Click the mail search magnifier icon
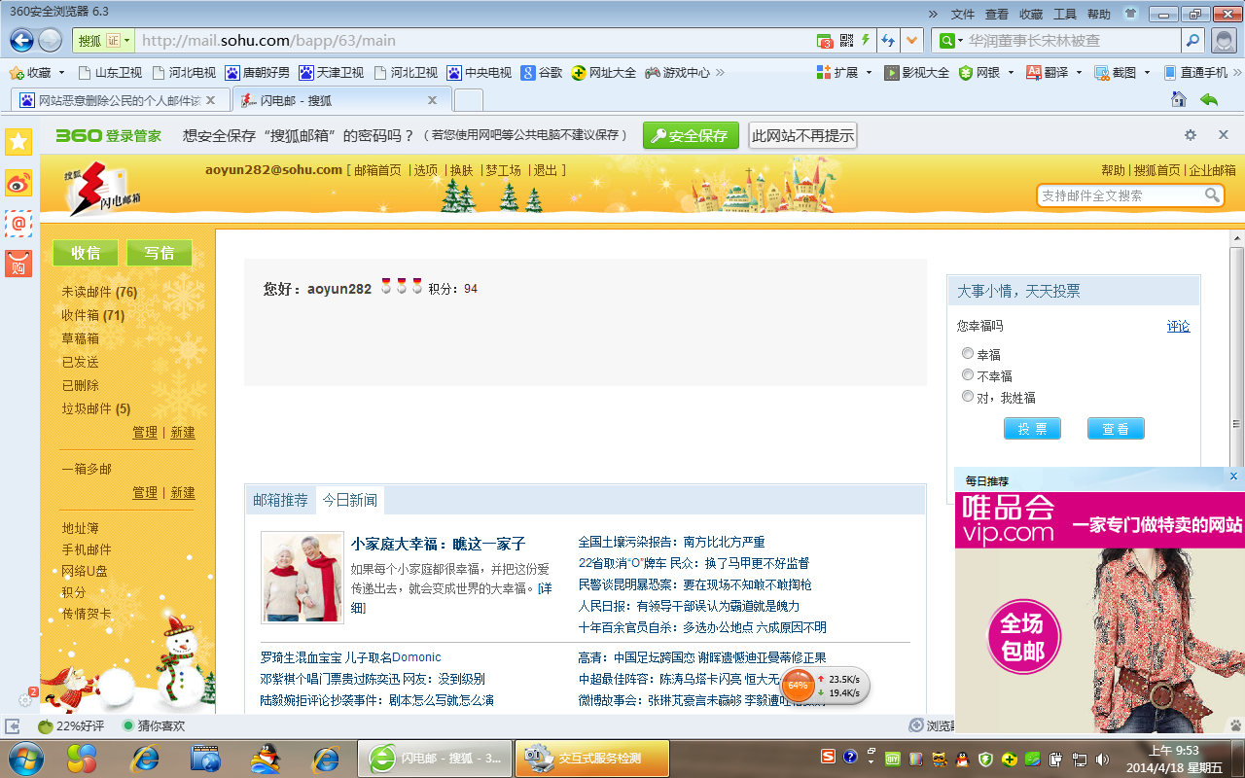This screenshot has width=1245, height=778. 1212,195
